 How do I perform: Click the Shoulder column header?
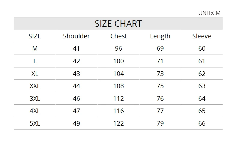[76, 36]
